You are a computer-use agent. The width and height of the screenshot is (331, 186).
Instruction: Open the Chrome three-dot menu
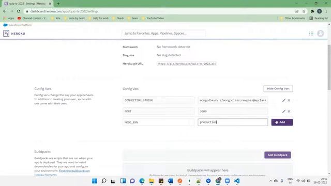pos(326,11)
